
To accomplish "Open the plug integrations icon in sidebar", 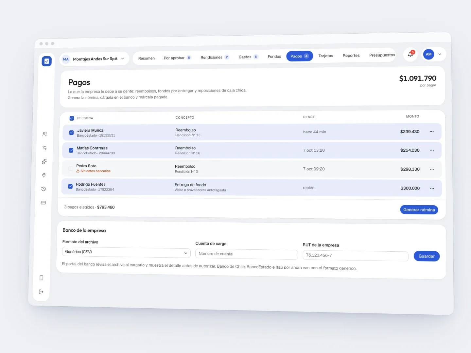I will 44,175.
